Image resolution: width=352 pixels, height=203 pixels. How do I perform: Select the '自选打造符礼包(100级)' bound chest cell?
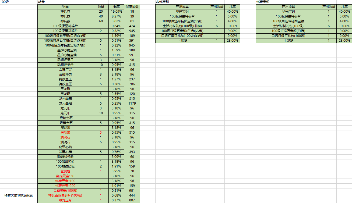pyautogui.click(x=288, y=36)
